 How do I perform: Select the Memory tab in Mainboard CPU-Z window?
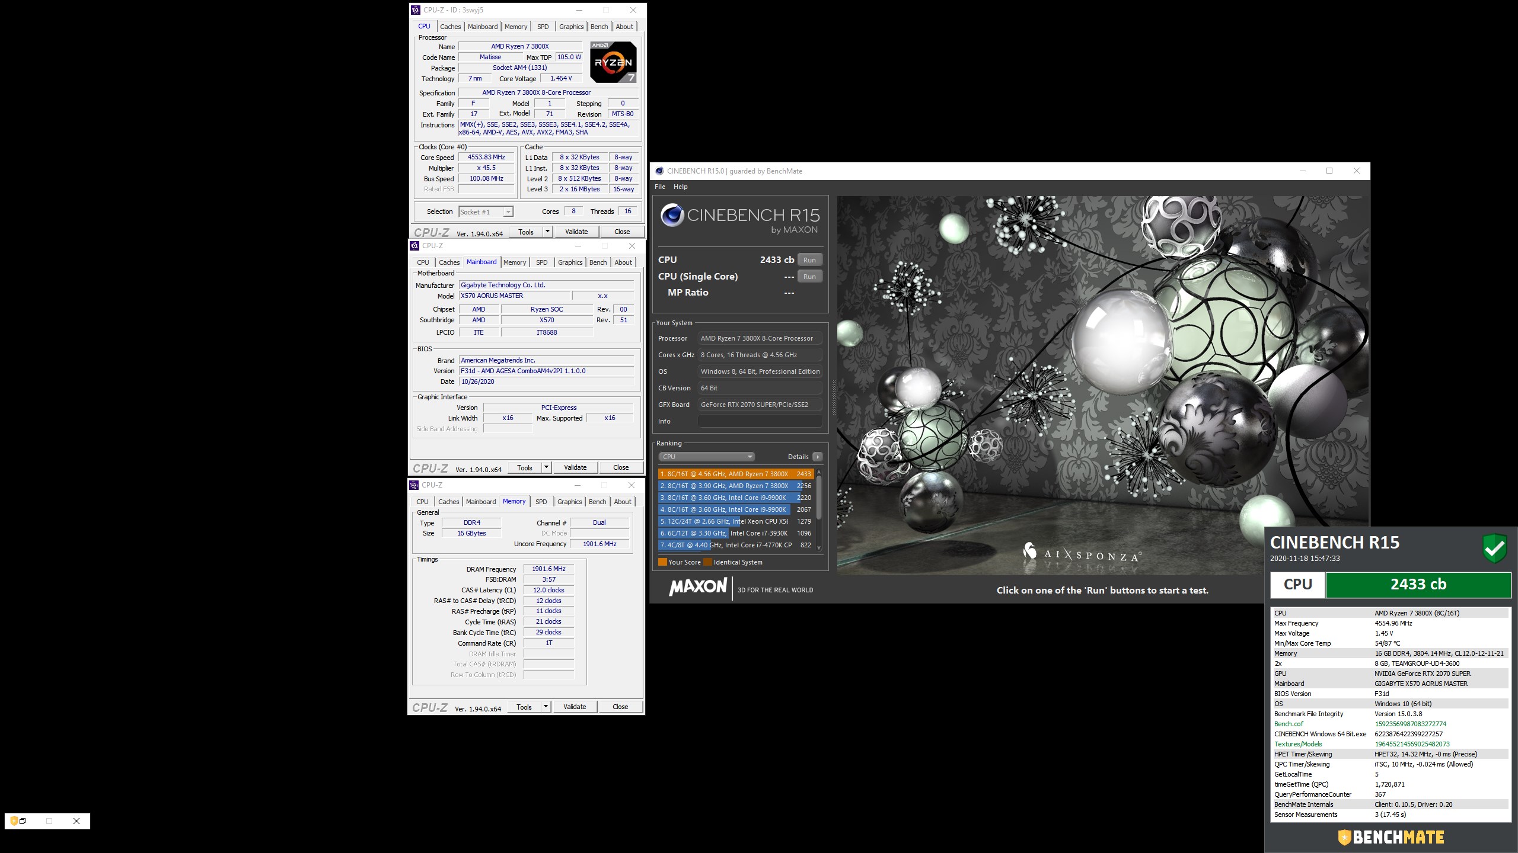tap(514, 262)
